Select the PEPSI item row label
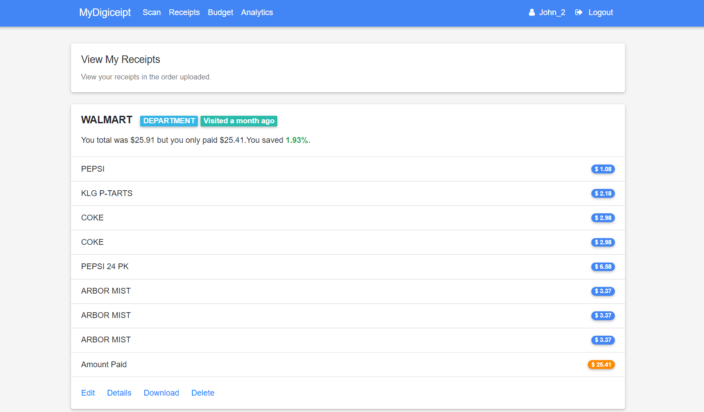 (x=93, y=169)
